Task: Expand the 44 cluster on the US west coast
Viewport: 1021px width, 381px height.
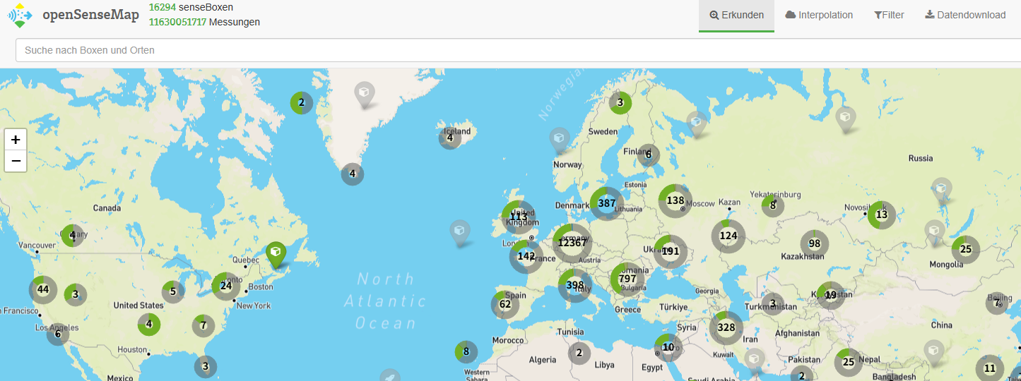Action: [x=43, y=289]
